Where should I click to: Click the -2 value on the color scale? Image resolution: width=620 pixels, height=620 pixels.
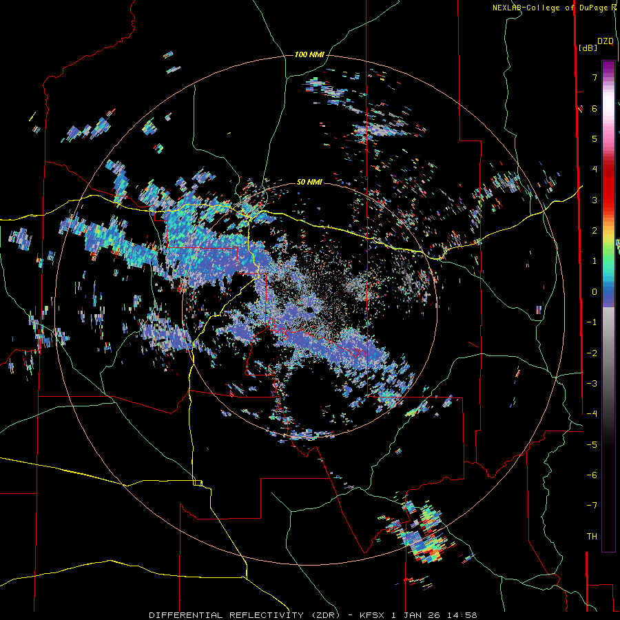tap(592, 353)
